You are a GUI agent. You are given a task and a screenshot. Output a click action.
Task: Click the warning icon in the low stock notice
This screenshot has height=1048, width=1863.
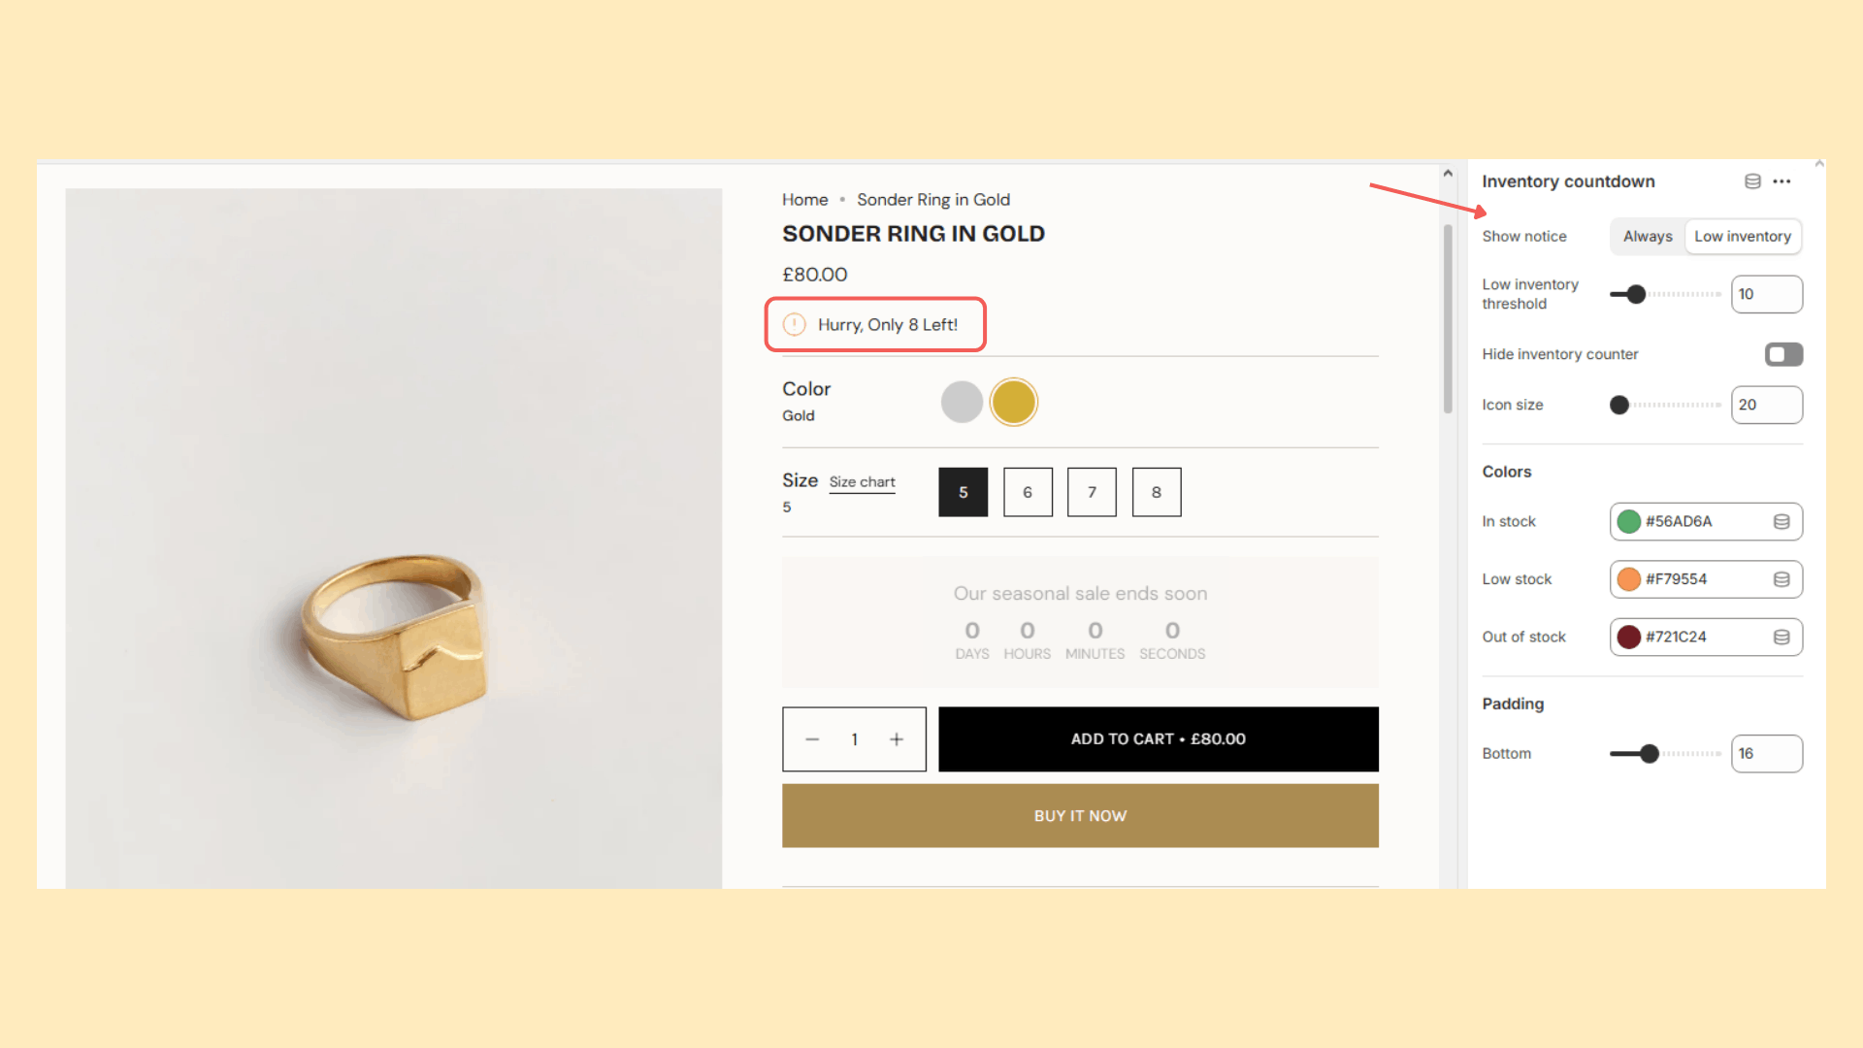tap(794, 324)
